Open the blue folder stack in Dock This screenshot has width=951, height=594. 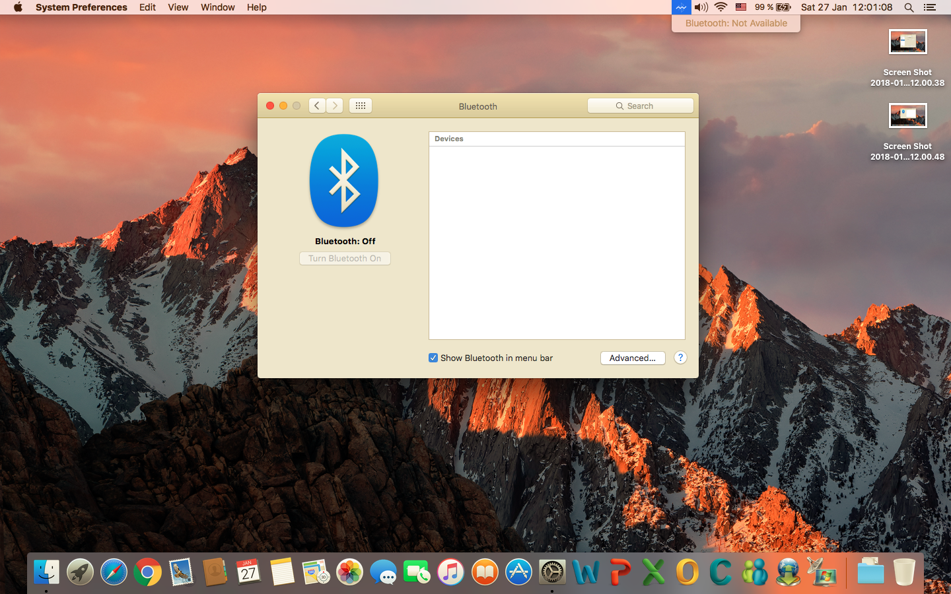tap(870, 572)
